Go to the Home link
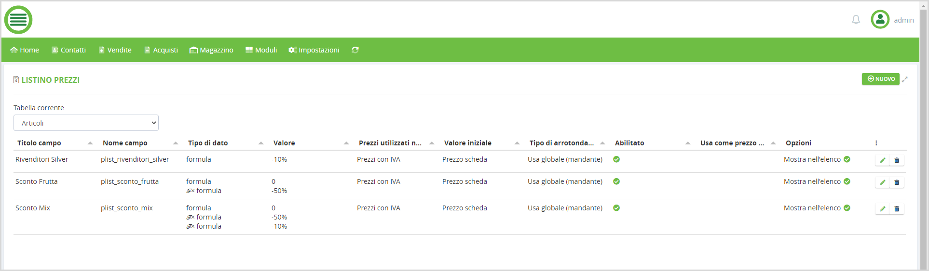This screenshot has width=929, height=271. pyautogui.click(x=25, y=50)
